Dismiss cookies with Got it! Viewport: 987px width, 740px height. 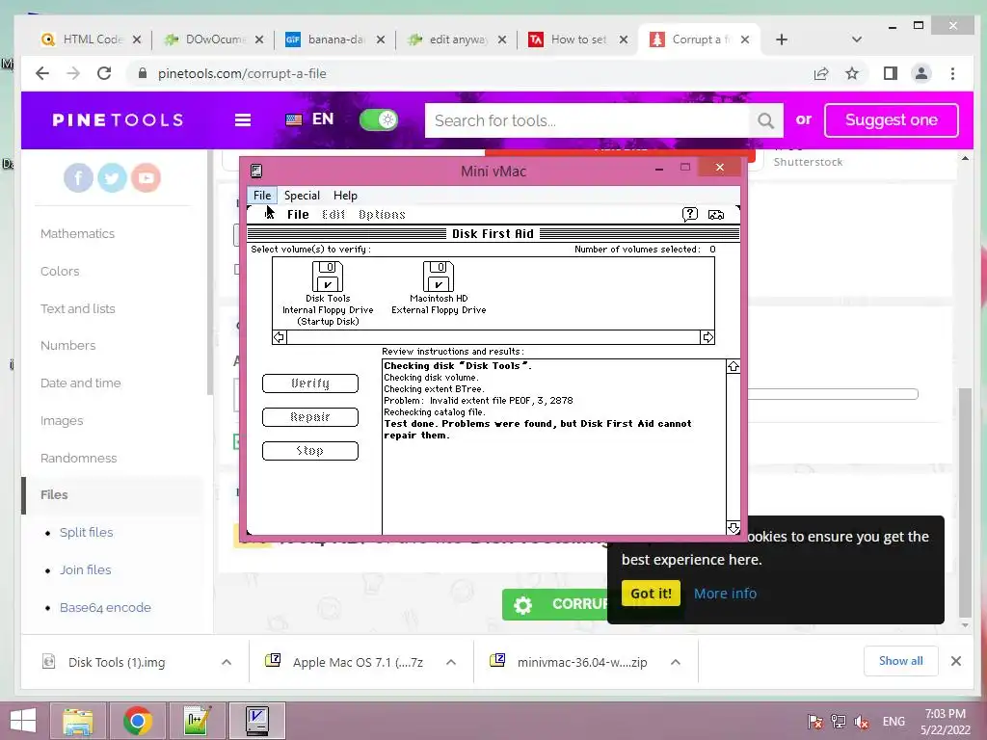pos(651,594)
